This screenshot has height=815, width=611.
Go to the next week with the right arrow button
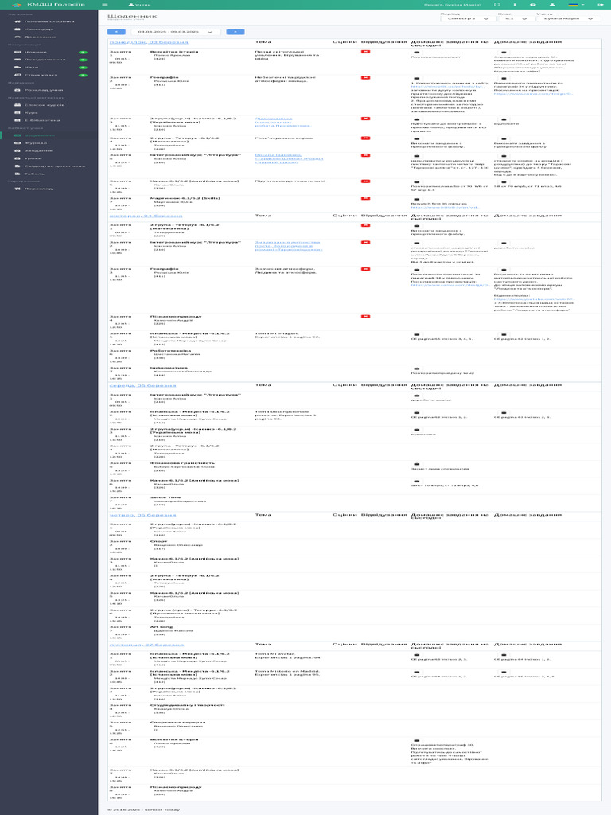235,32
